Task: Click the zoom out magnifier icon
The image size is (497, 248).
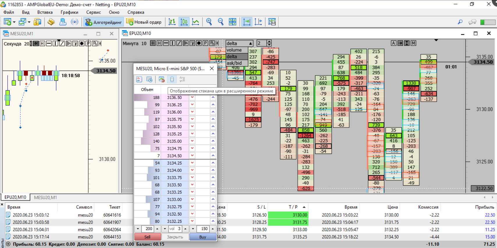Action: (x=221, y=22)
